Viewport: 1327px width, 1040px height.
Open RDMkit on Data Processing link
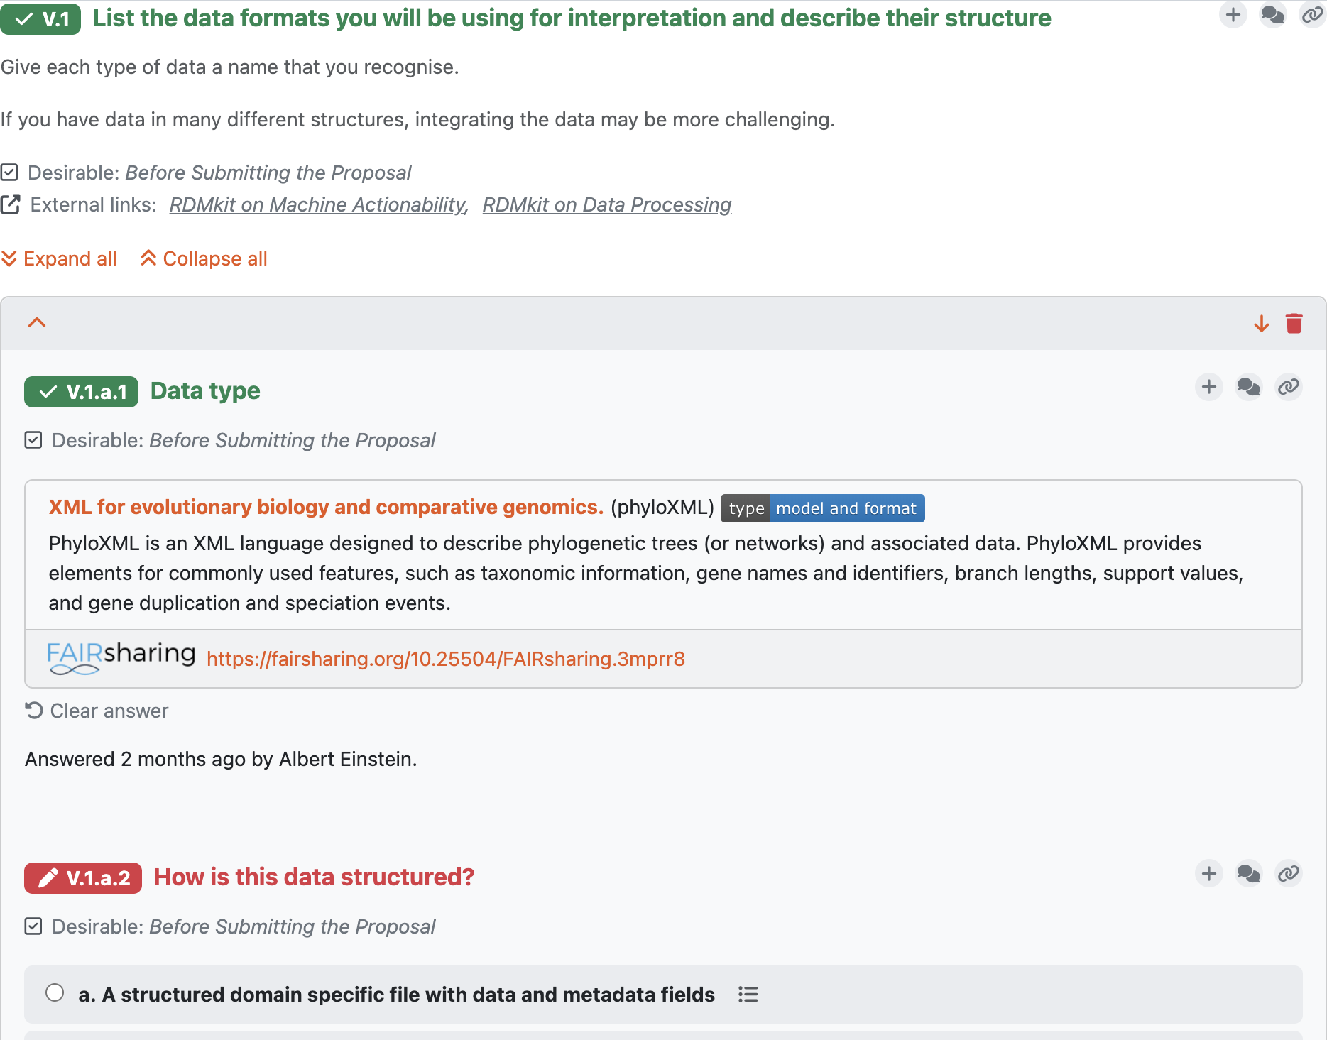607,204
